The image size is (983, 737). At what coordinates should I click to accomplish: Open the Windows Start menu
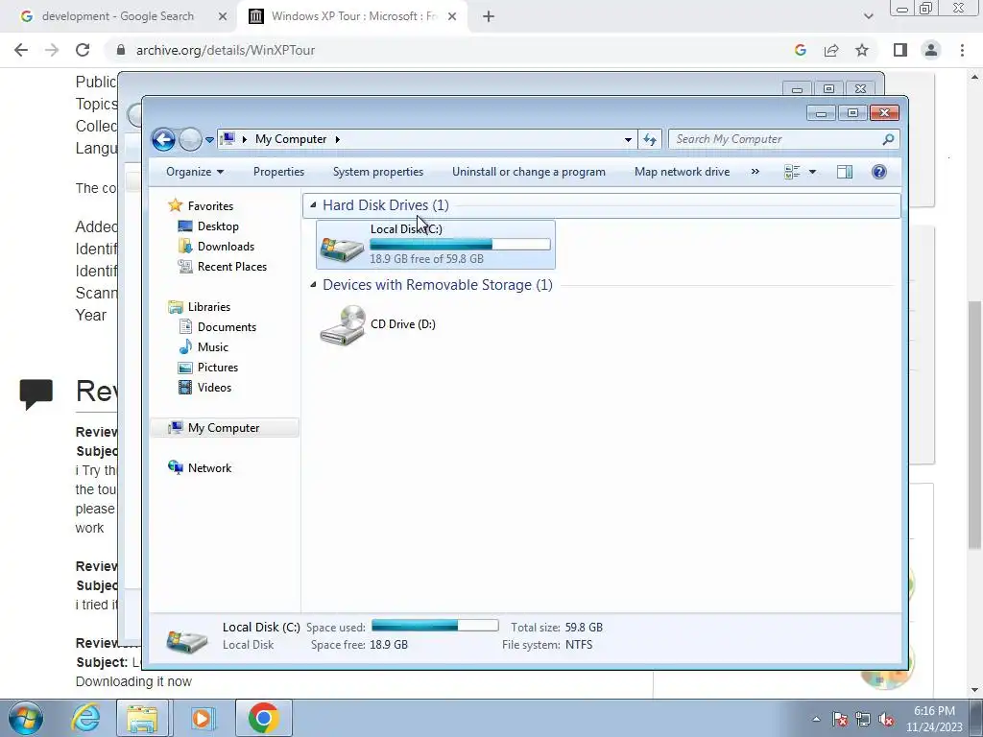(x=26, y=718)
